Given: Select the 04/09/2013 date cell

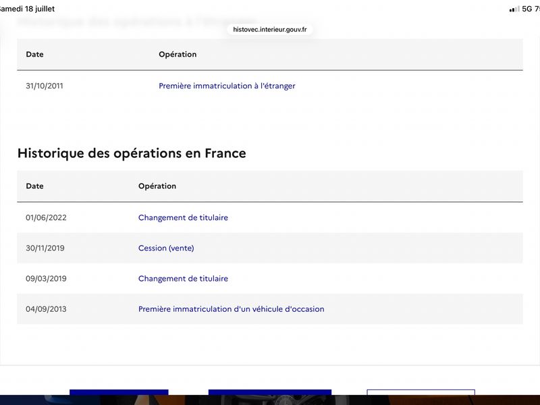Looking at the screenshot, I should point(46,309).
